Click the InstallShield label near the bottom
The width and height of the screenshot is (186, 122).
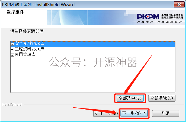[x=12, y=104]
